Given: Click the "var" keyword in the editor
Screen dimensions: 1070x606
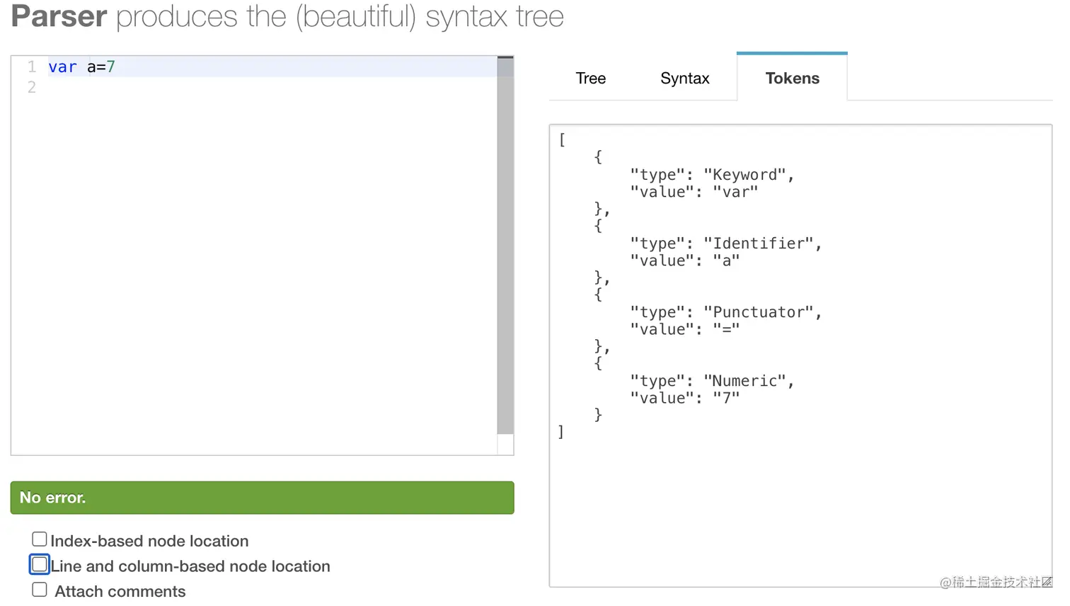Looking at the screenshot, I should click(x=62, y=66).
